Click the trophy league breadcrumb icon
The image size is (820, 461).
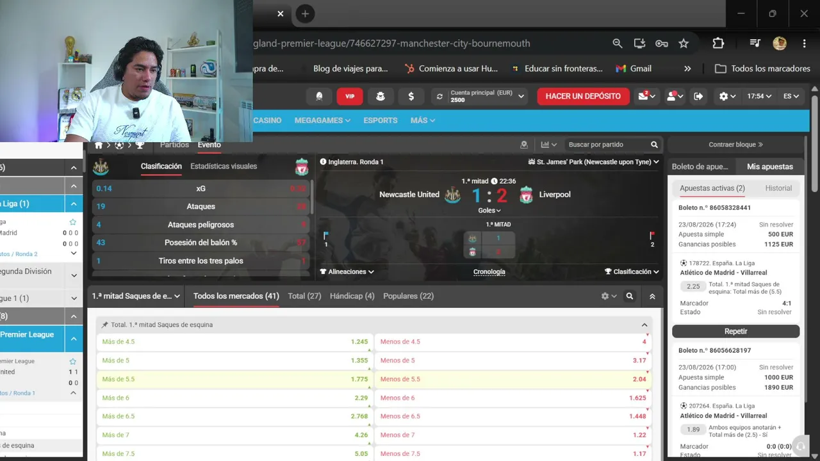tap(140, 145)
